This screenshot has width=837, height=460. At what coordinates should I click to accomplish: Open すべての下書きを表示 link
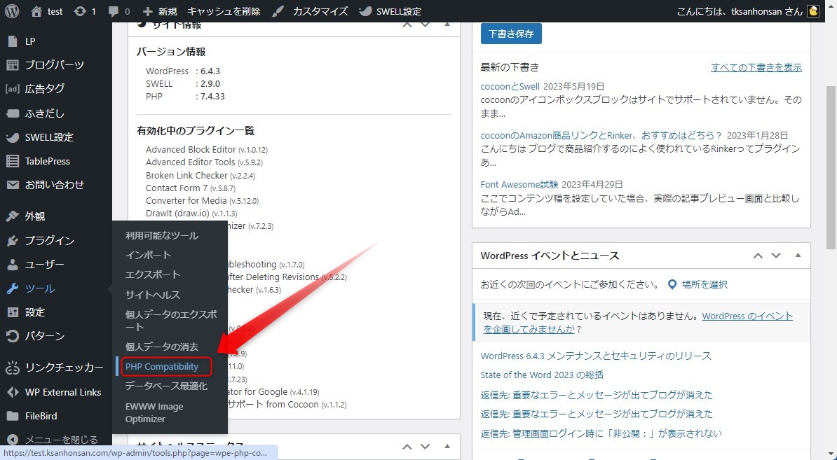pyautogui.click(x=756, y=68)
